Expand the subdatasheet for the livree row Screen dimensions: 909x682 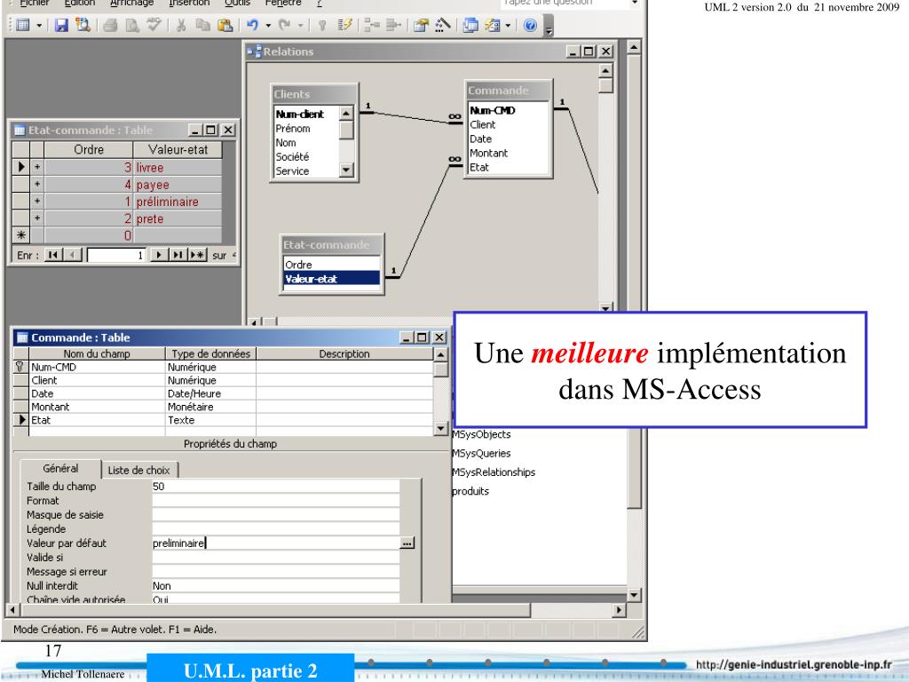coord(37,167)
